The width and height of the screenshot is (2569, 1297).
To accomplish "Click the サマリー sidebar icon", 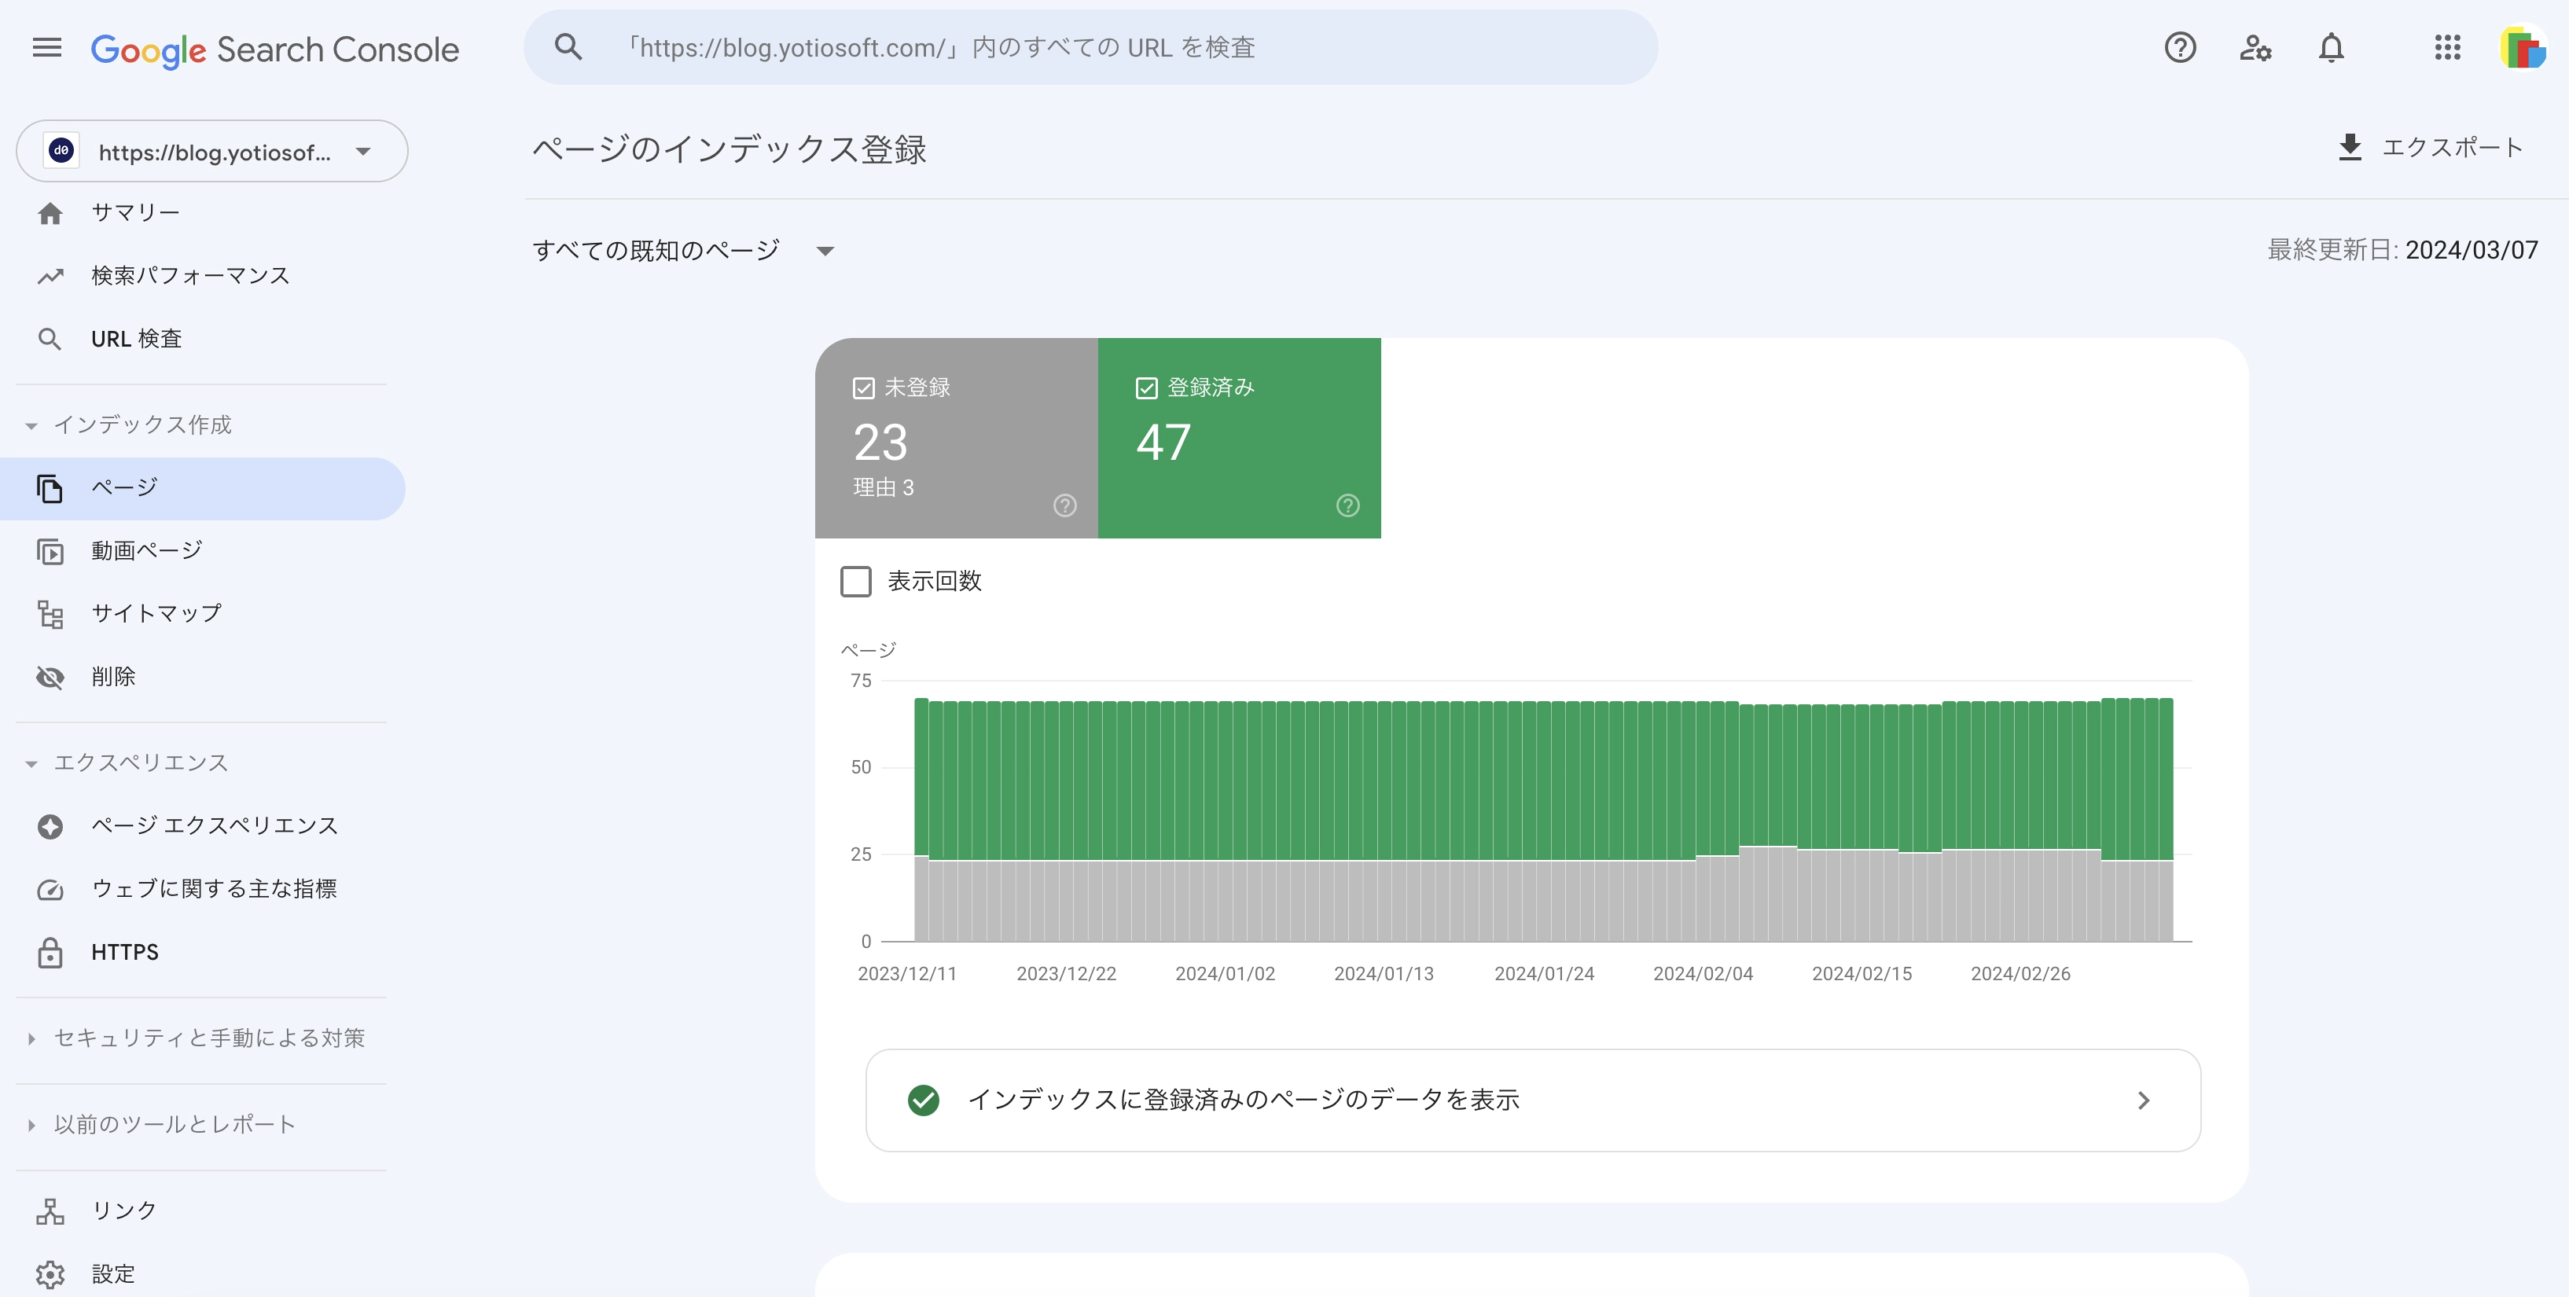I will point(50,211).
